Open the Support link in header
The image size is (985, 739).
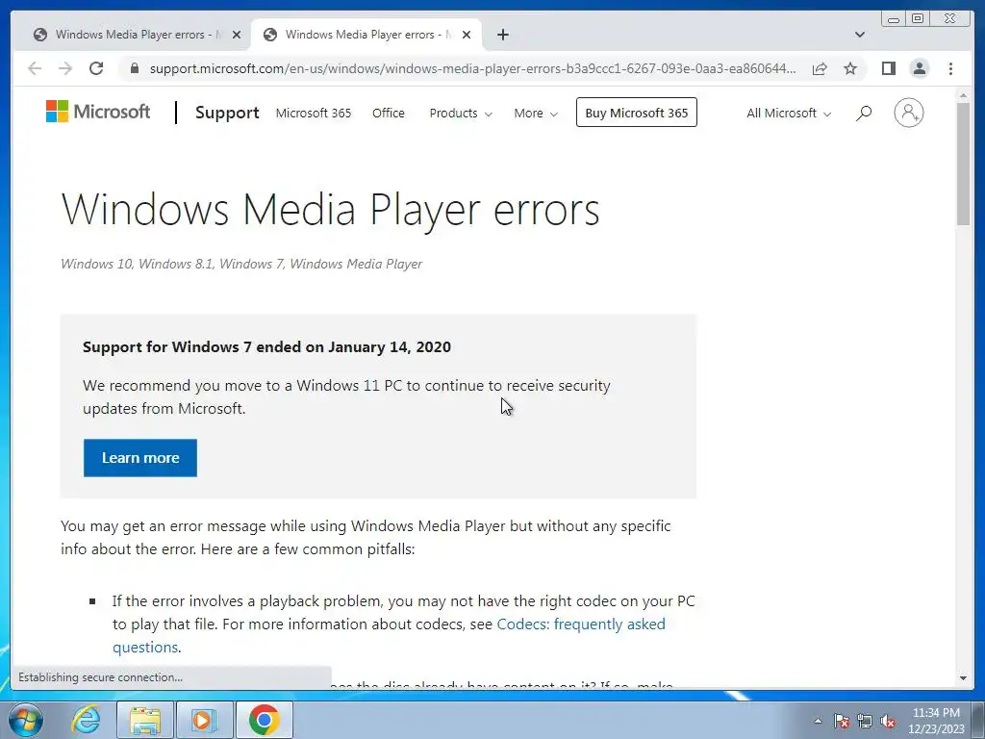coord(227,113)
